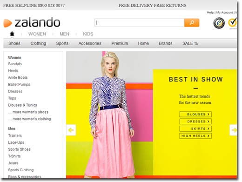Open the WOMEN section tab
The width and height of the screenshot is (242, 182).
(37, 34)
